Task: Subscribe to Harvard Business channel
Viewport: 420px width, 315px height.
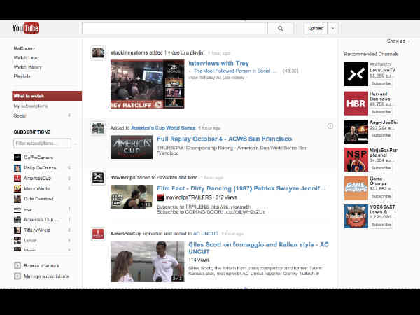Action: [381, 112]
